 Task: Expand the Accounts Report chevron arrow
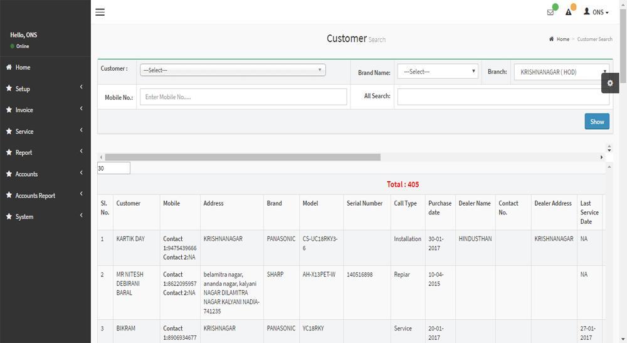pyautogui.click(x=81, y=194)
